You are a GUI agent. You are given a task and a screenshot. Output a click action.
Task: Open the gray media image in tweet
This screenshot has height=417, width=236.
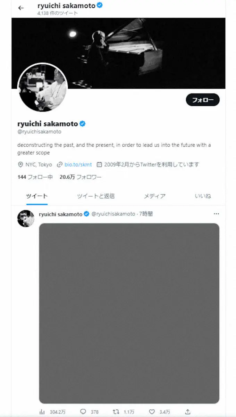(129, 313)
